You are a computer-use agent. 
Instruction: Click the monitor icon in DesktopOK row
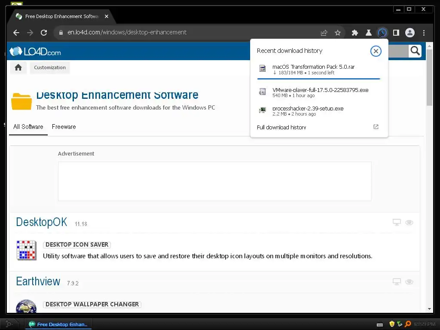pyautogui.click(x=397, y=223)
